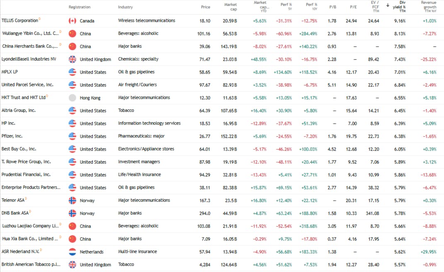The image size is (444, 272).
Task: Open T. Rowe Price Group stock
Action: click(x=26, y=162)
